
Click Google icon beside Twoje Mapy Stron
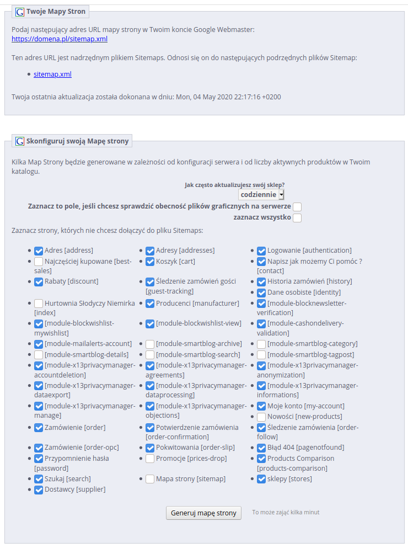(20, 12)
